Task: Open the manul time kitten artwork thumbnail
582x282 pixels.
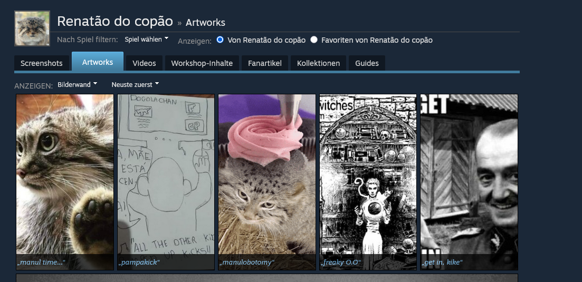Action: click(x=65, y=174)
